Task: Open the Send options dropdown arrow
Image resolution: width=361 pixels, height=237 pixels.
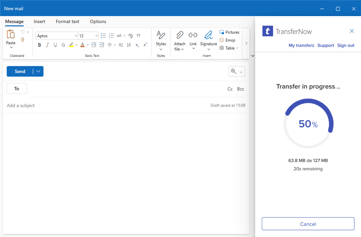Action: (38, 72)
